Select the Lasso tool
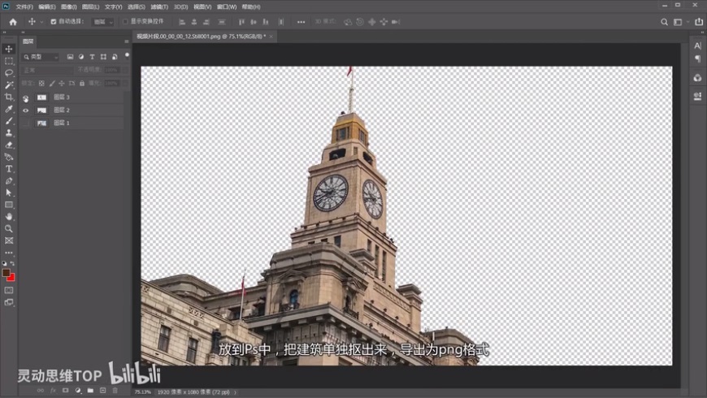 point(9,72)
